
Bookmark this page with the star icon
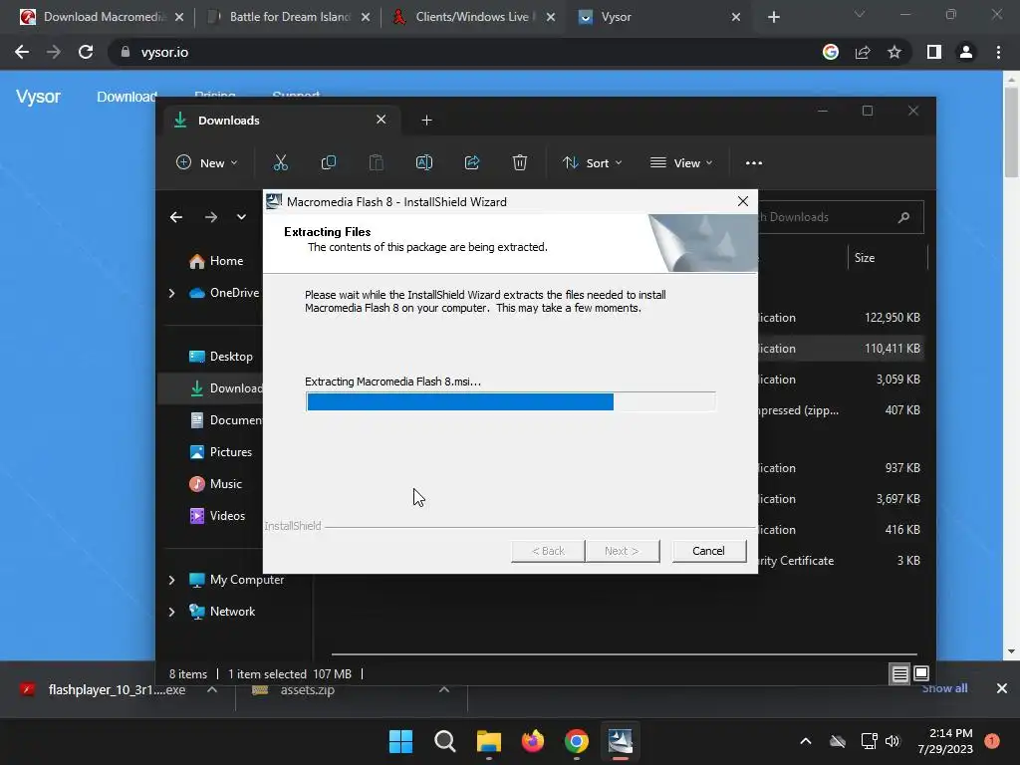[x=894, y=52]
